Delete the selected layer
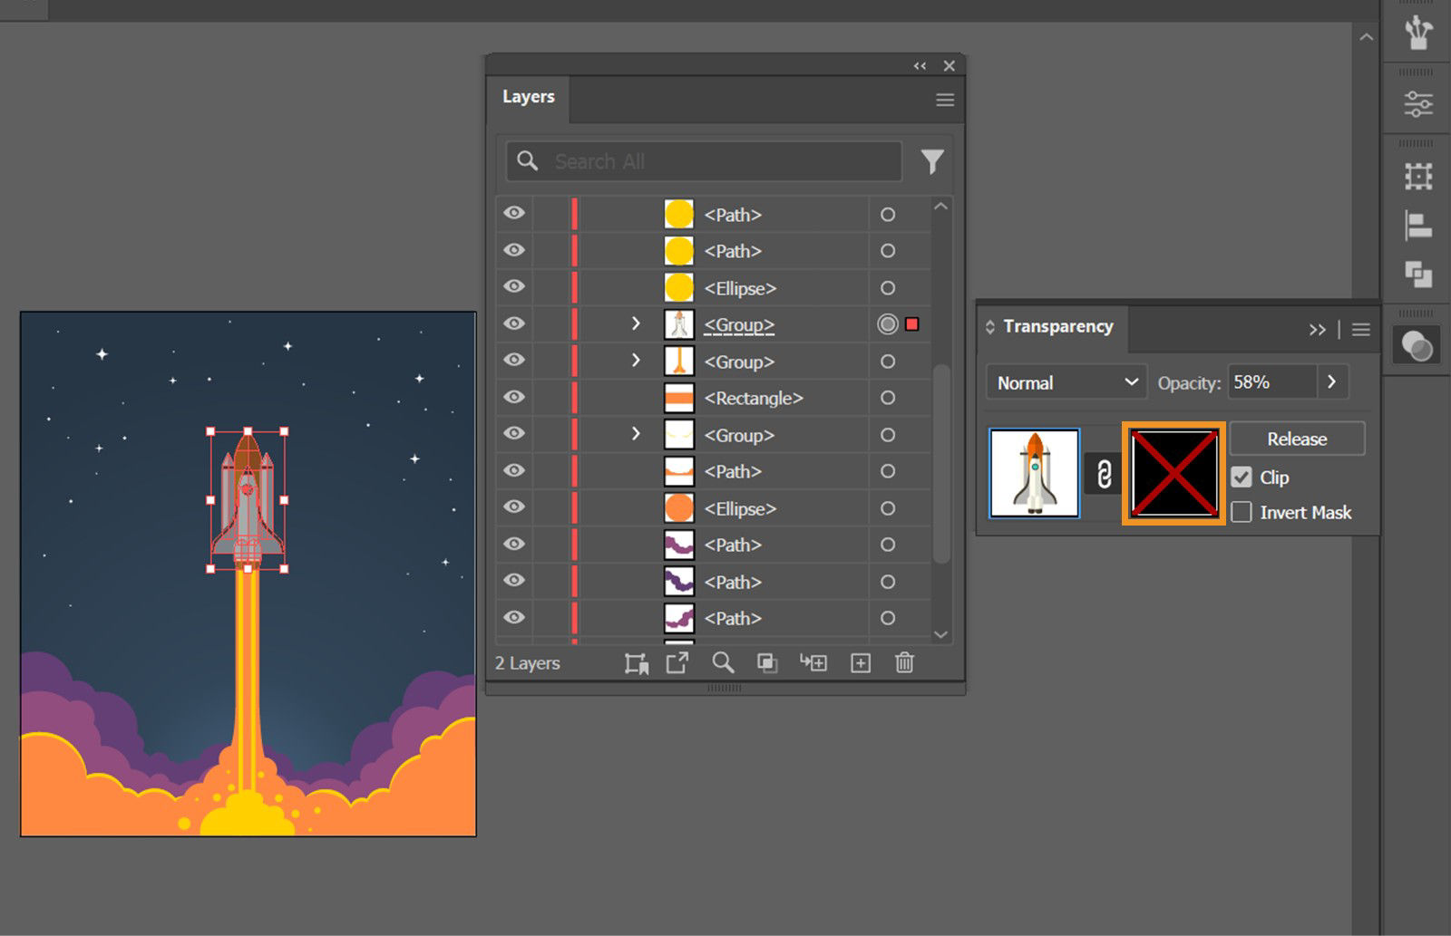Viewport: 1451px width, 936px height. (x=904, y=662)
